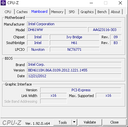The height and width of the screenshot is (127, 128).
Task: Show the About tab
Action: coord(116,12)
